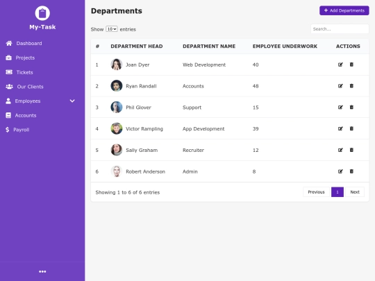The height and width of the screenshot is (281, 375).
Task: Click the My-Task clipboard logo
Action: pos(42,13)
